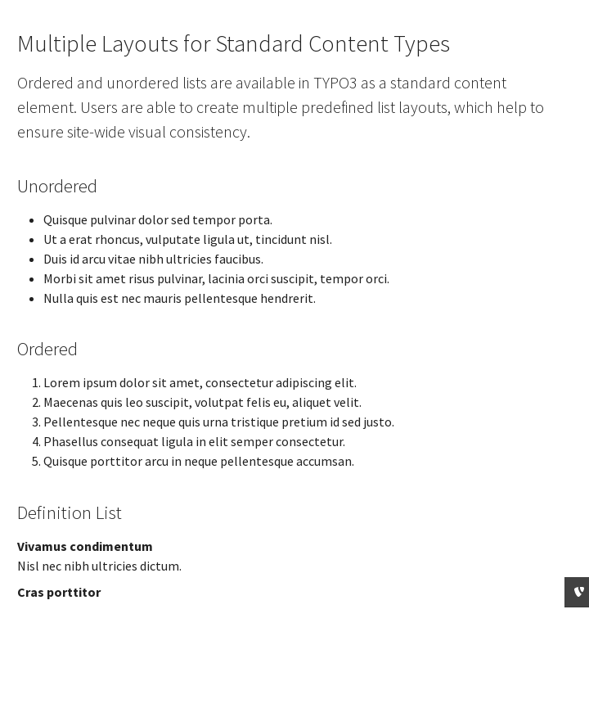Click the Nulla quis est nec mauris item

coord(179,298)
